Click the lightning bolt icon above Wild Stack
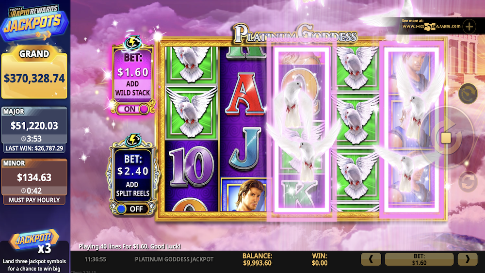This screenshot has width=485, height=273. tap(133, 43)
